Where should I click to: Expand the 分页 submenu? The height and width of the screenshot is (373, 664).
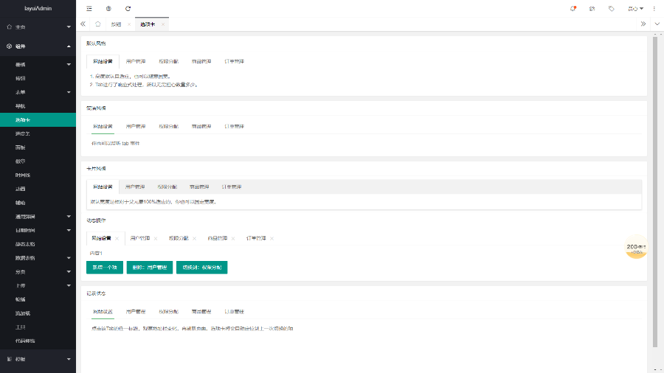tap(38, 272)
